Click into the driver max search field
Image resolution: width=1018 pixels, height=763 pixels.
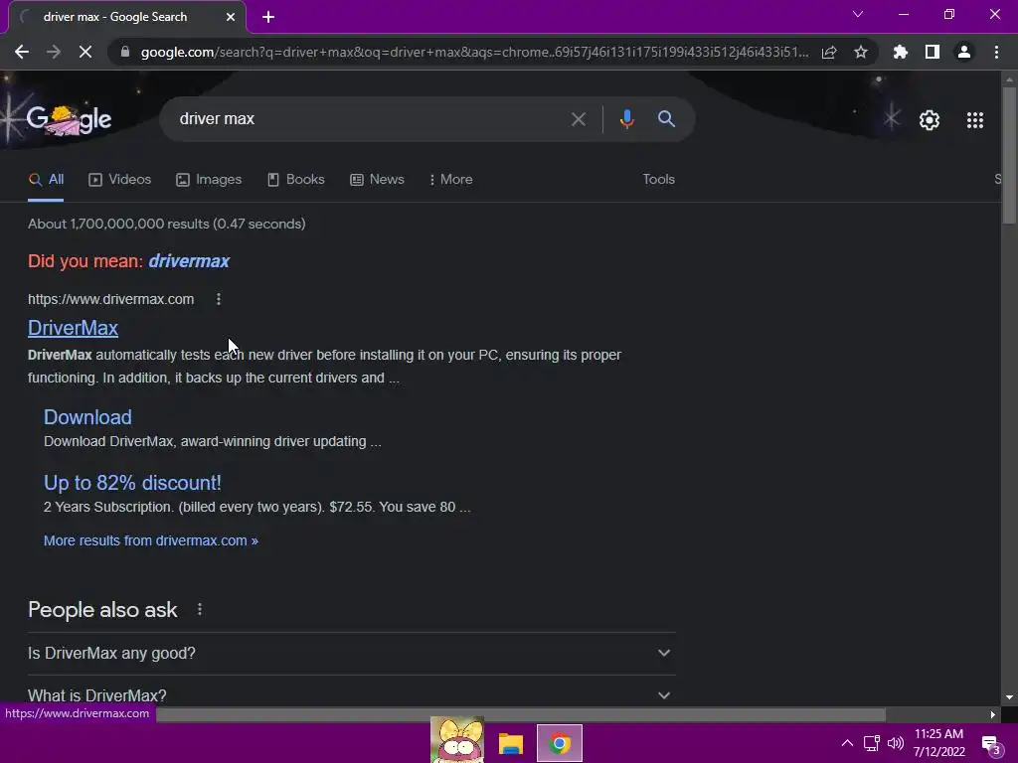(x=370, y=119)
